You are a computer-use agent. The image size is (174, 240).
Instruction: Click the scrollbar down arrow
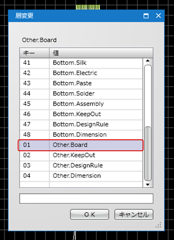[x=148, y=185]
